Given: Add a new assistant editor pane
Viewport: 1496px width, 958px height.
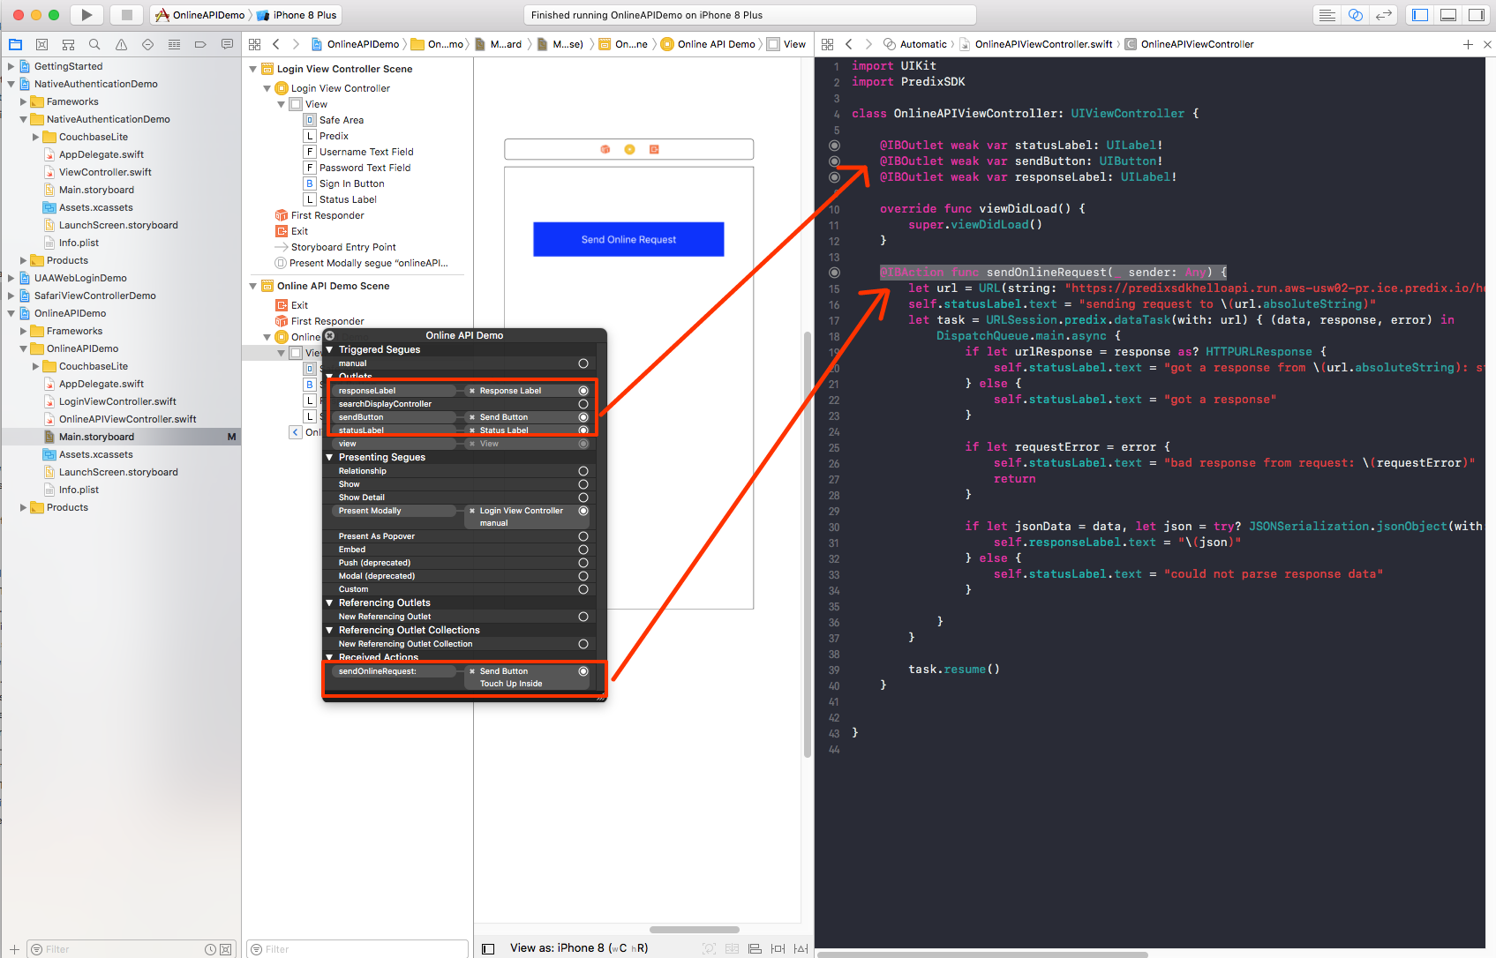Looking at the screenshot, I should point(1468,44).
